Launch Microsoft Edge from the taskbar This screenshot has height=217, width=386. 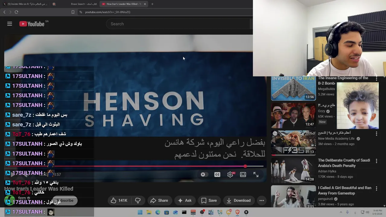click(x=158, y=212)
